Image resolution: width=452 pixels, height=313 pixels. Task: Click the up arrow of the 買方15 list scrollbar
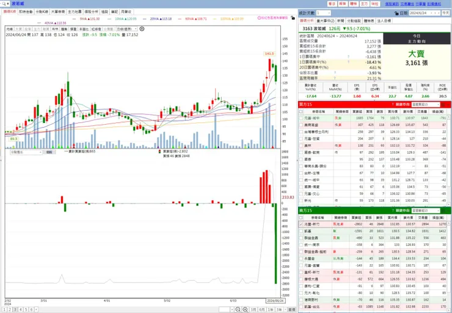pyautogui.click(x=448, y=117)
